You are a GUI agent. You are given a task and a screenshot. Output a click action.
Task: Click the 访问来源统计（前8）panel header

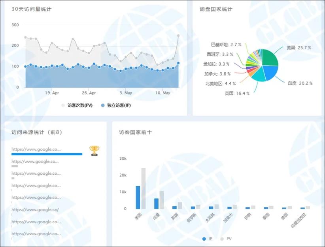click(36, 132)
